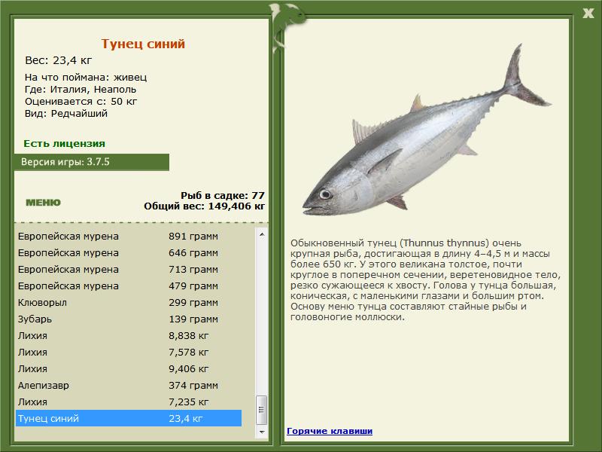Click the bluefin tuna picture
Image resolution: width=602 pixels, height=452 pixels.
point(427,130)
